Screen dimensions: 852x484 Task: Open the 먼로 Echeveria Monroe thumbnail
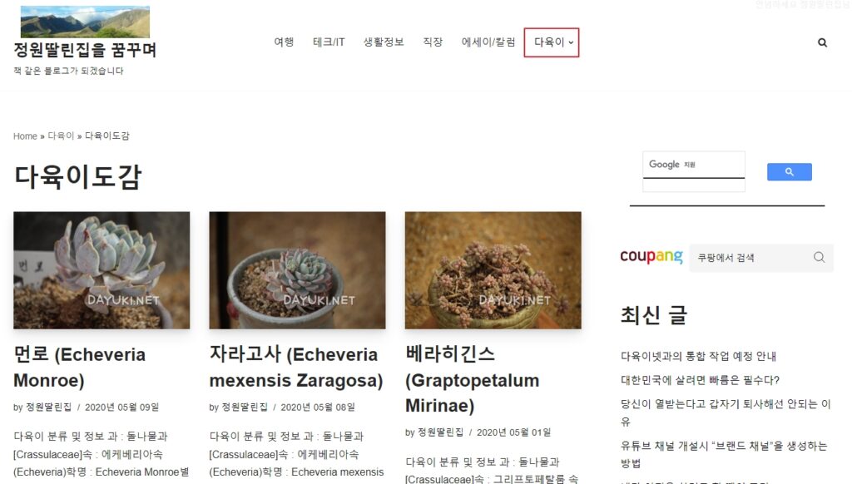click(x=102, y=270)
